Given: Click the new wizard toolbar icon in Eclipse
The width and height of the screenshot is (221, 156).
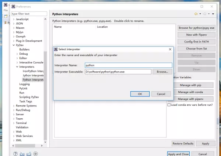Looking at the screenshot, I should pyautogui.click(x=6, y=16).
